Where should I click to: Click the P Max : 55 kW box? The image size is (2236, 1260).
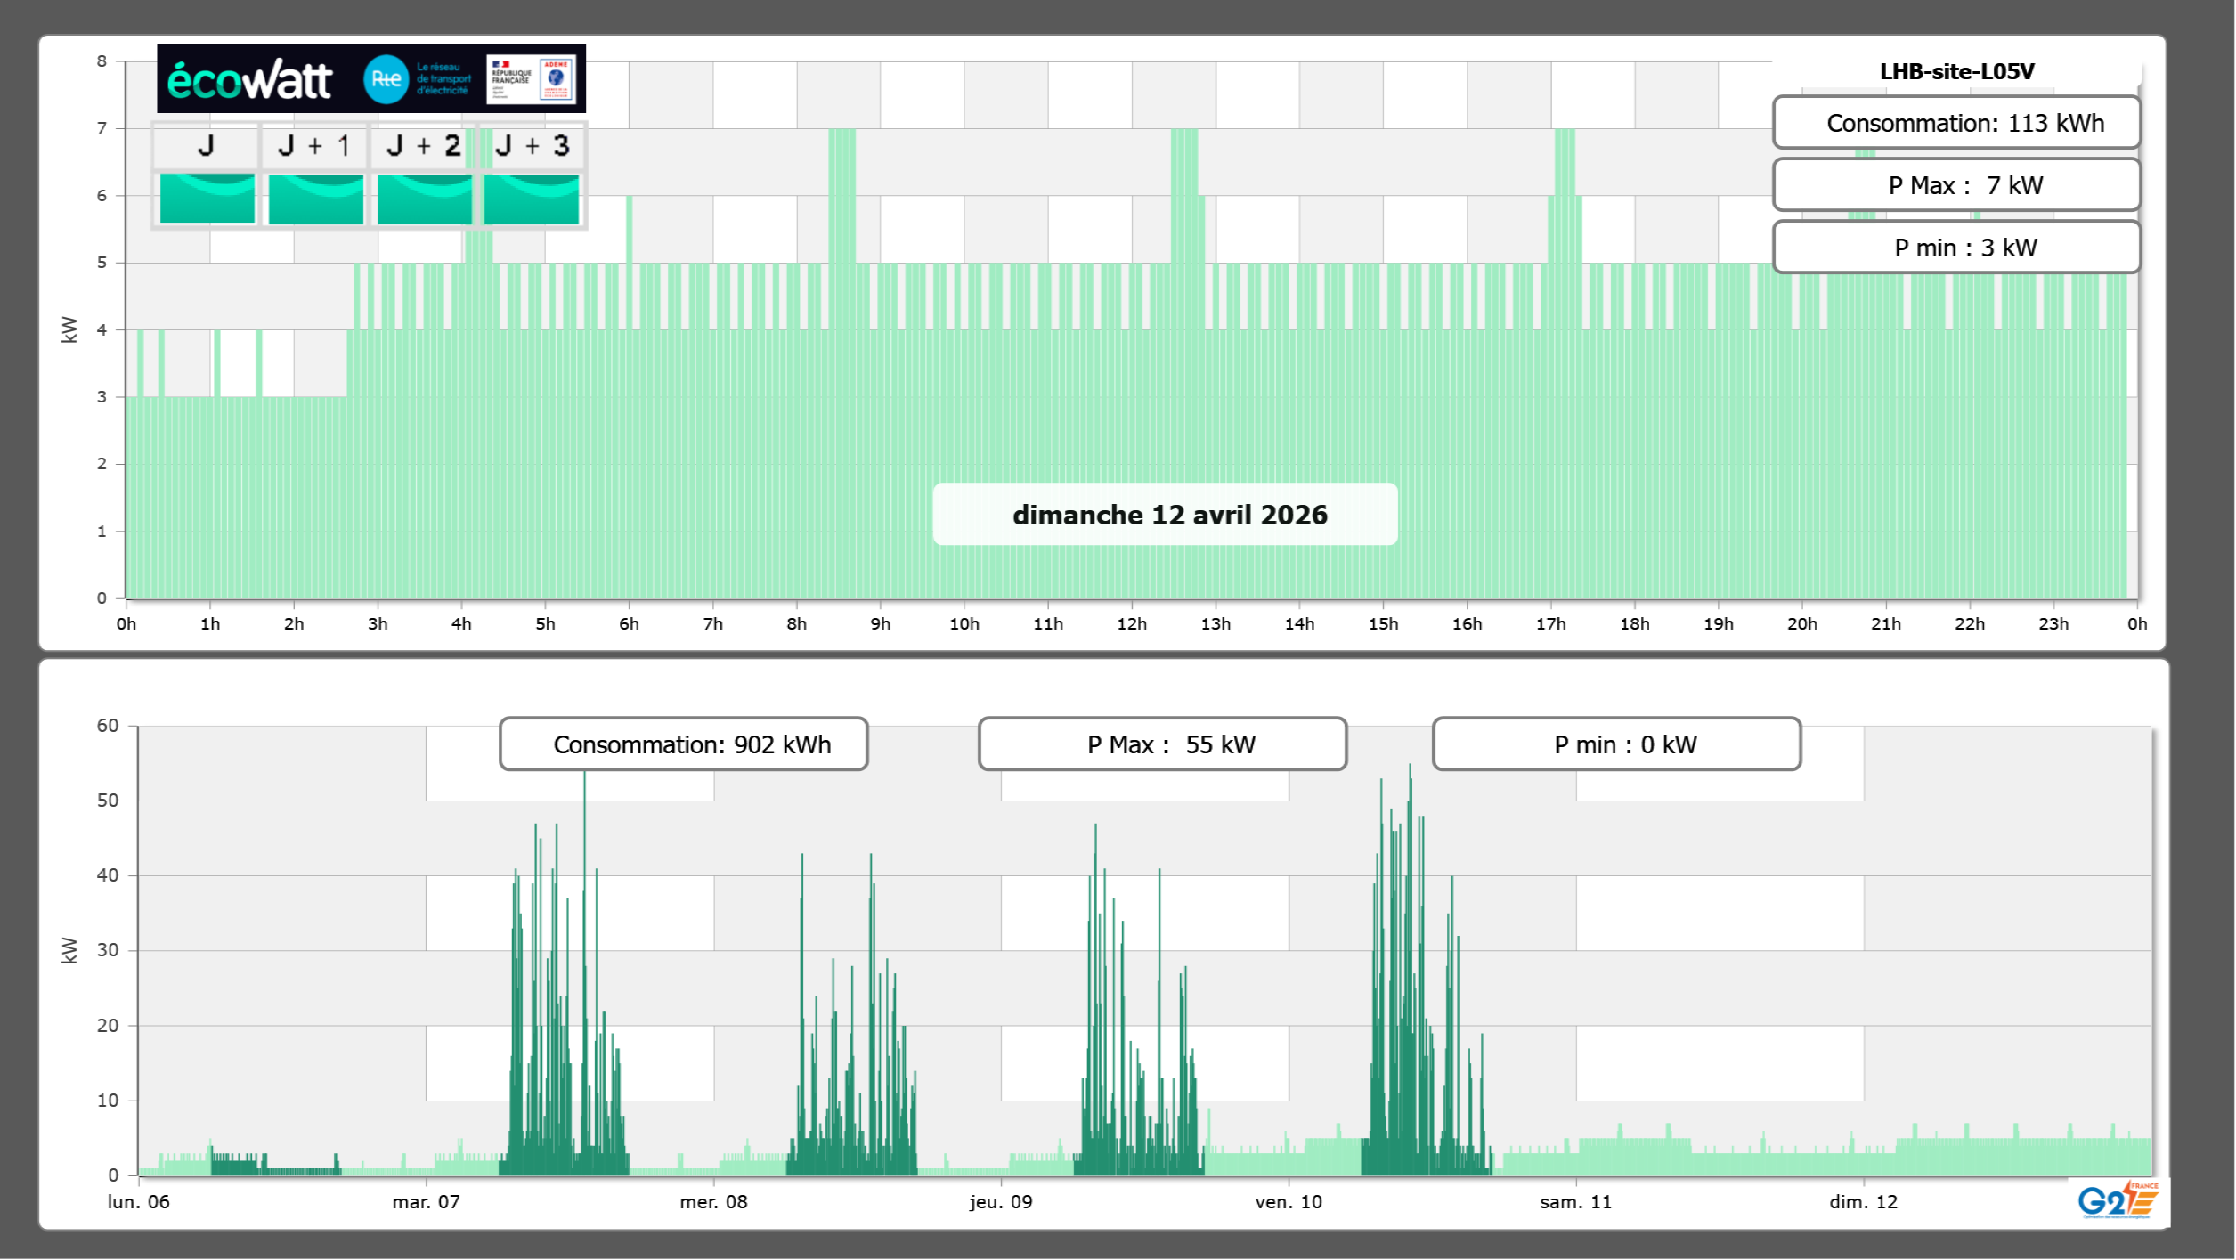click(1162, 744)
